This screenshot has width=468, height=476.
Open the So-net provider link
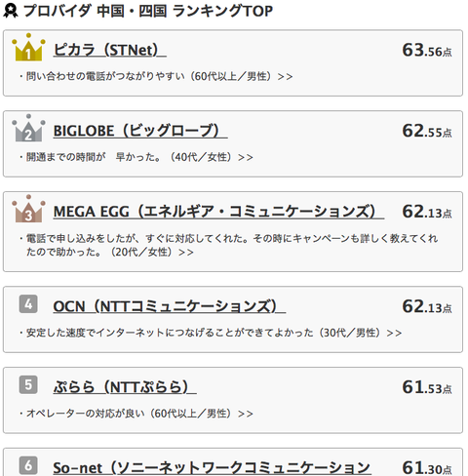[x=212, y=467]
